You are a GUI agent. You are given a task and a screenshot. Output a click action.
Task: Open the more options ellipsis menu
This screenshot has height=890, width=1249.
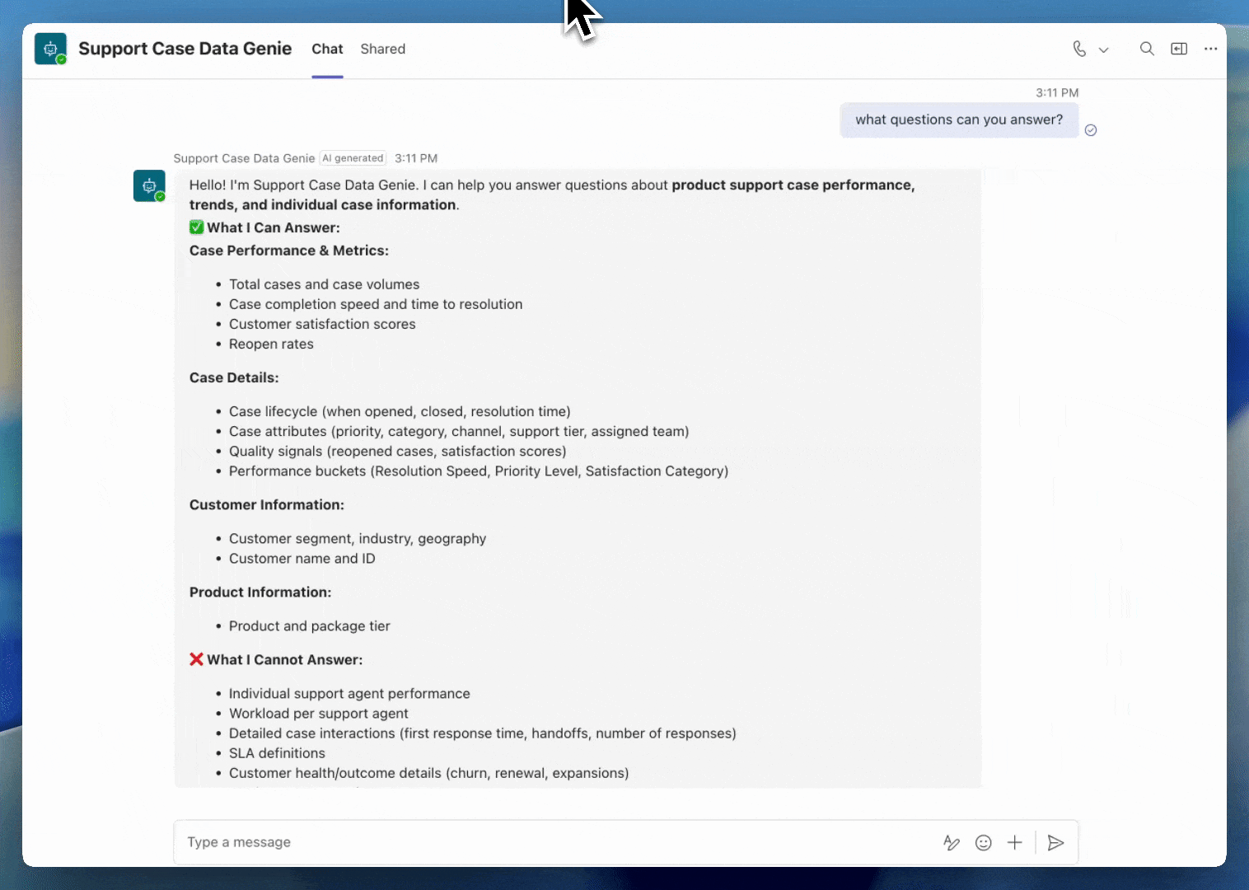pos(1210,49)
